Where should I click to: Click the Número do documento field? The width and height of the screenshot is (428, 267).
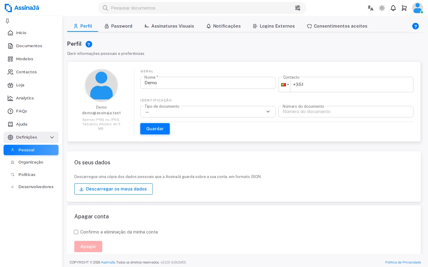346,112
